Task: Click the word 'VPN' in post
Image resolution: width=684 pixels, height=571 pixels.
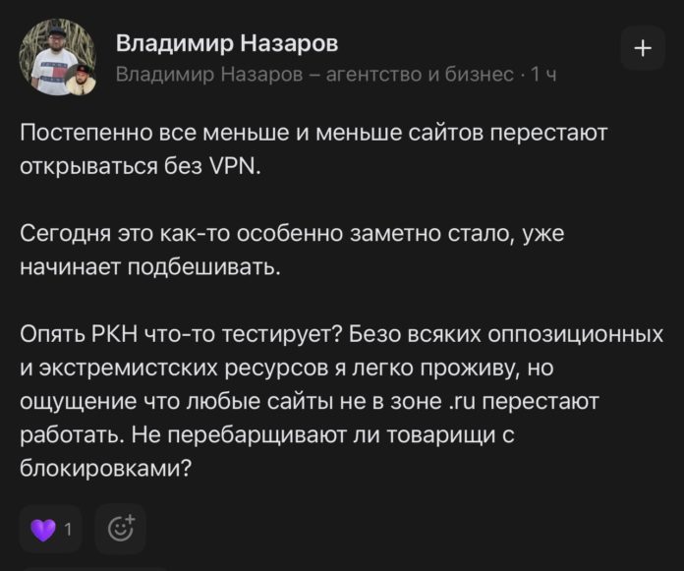Action: pos(233,166)
